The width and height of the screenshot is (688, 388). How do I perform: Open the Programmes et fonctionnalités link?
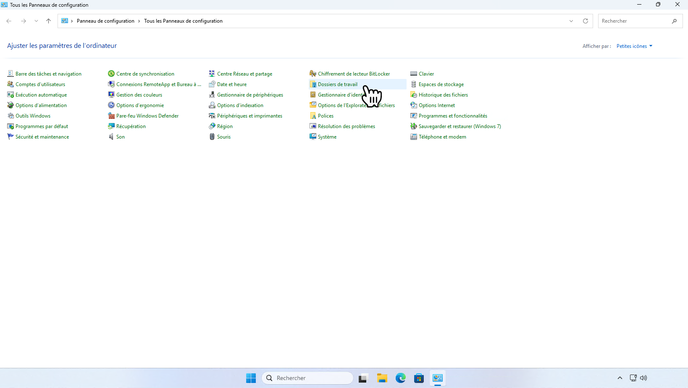453,116
